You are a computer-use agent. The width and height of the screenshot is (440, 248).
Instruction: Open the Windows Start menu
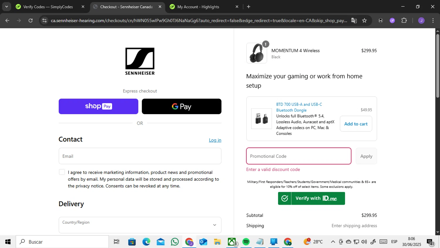[8, 242]
